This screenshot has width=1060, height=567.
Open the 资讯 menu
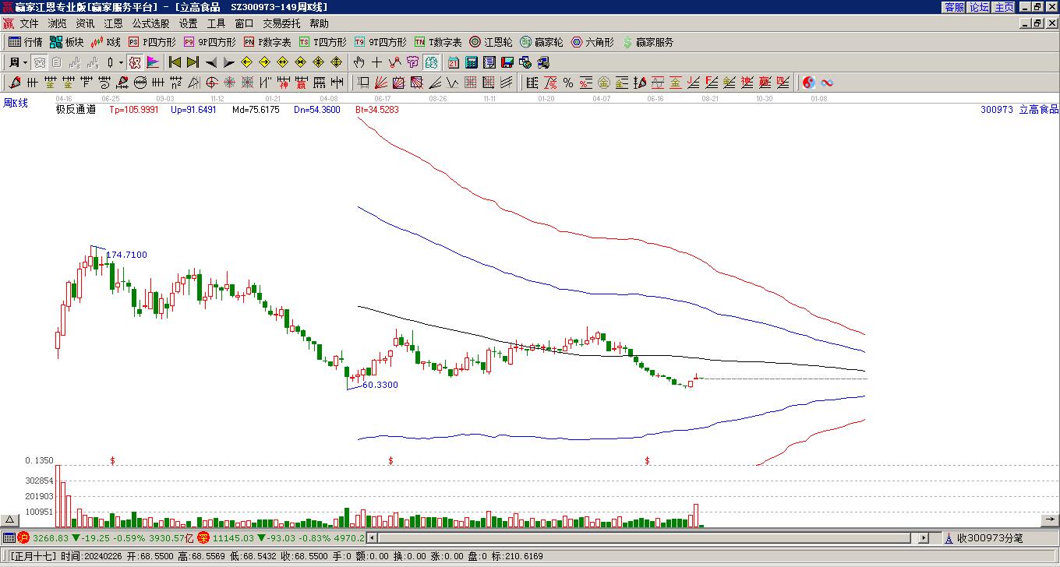pyautogui.click(x=86, y=23)
